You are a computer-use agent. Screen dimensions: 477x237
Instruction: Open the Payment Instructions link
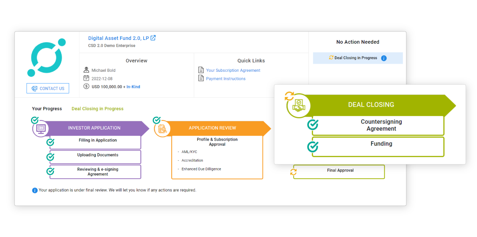tap(226, 79)
